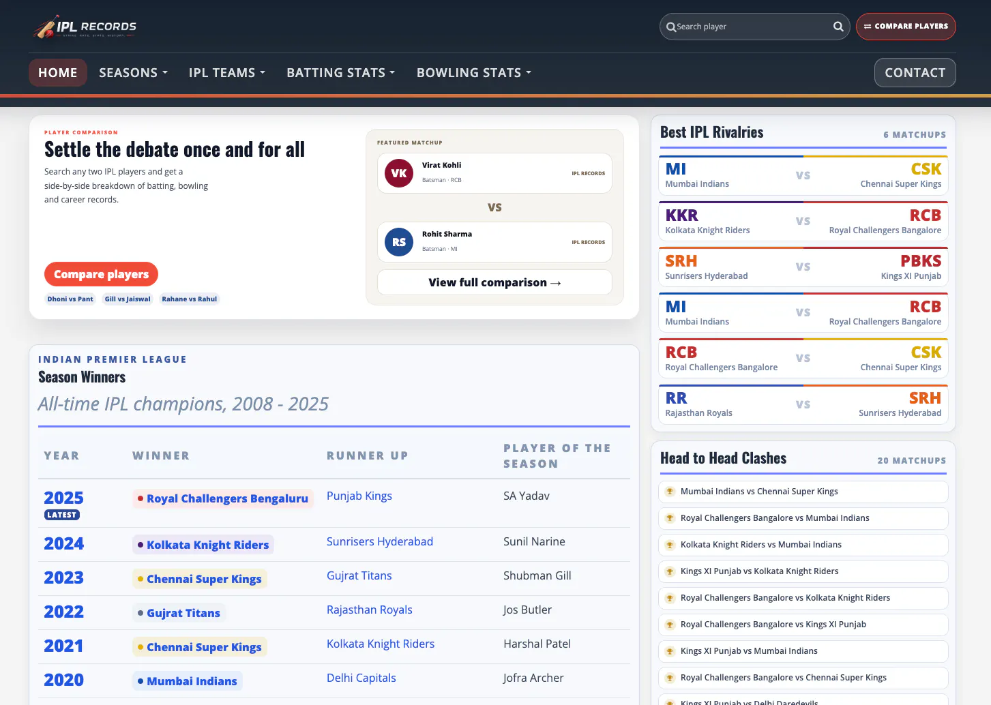Open the RR vs SRH rivalry card
This screenshot has width=991, height=705.
click(803, 404)
